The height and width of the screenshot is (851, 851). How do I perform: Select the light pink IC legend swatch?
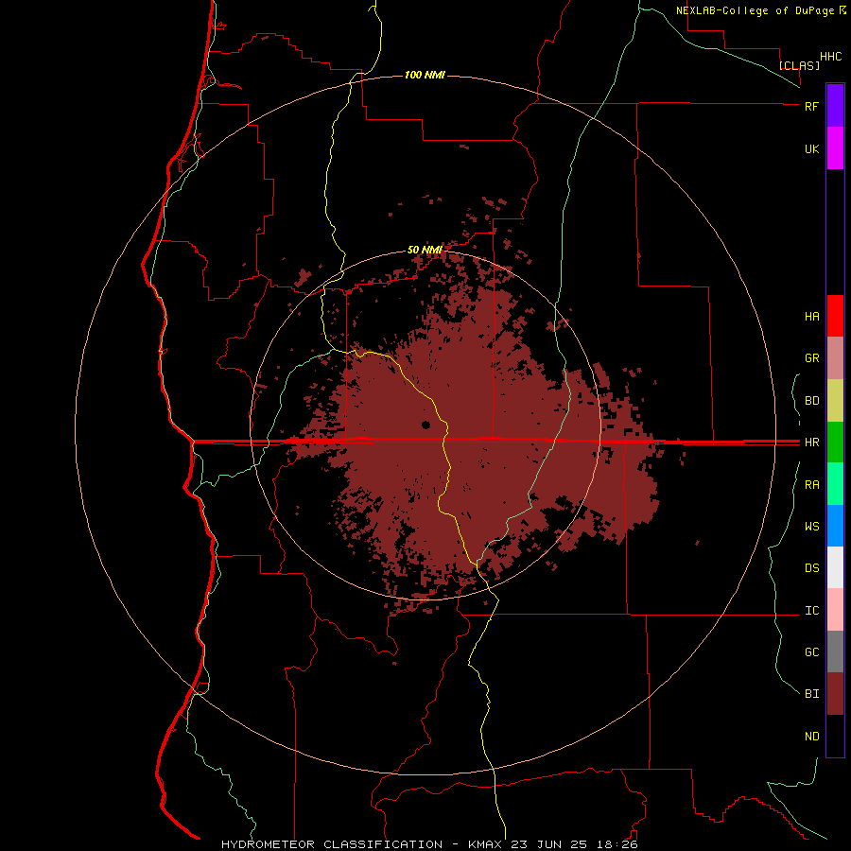pos(835,610)
